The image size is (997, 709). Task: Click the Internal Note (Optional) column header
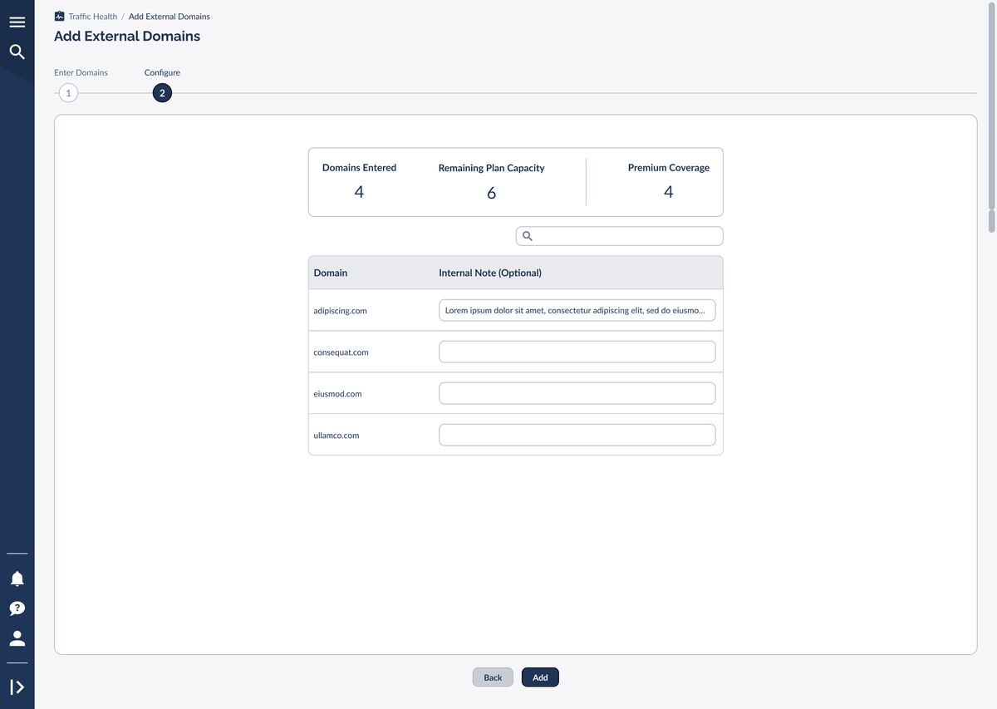click(489, 273)
